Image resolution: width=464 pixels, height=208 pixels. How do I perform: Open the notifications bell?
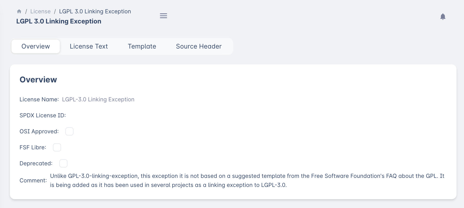pos(443,17)
